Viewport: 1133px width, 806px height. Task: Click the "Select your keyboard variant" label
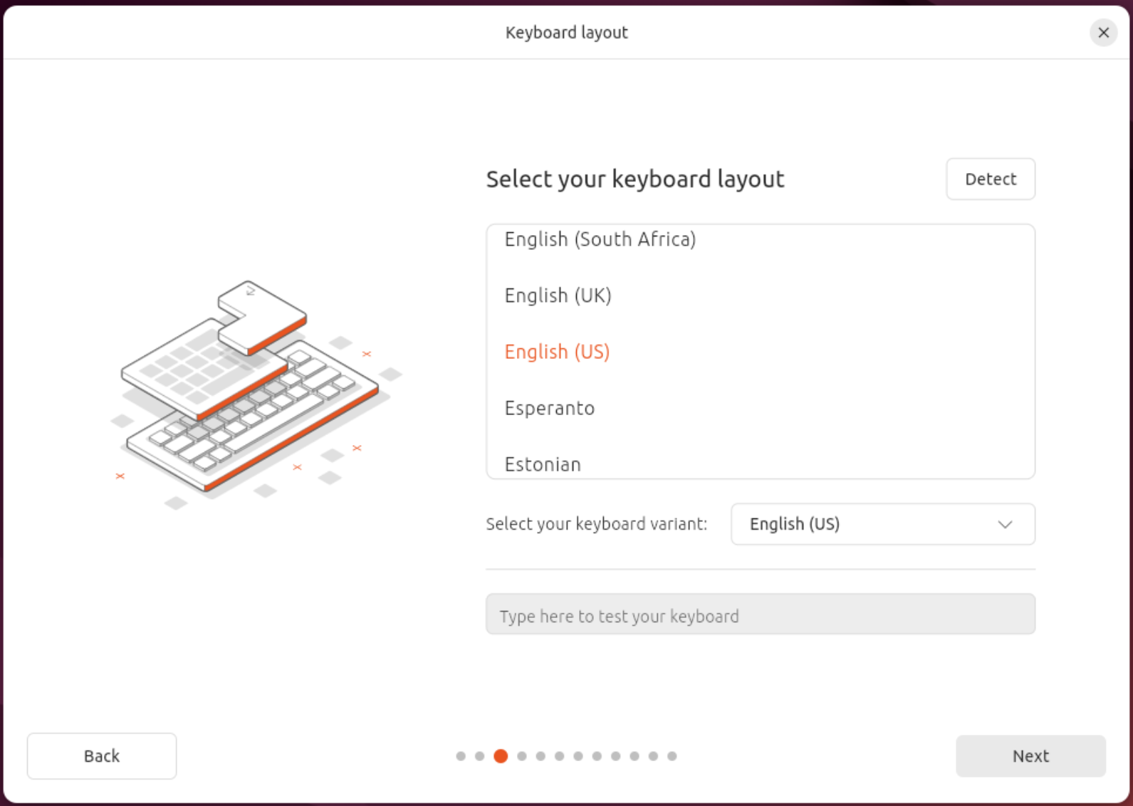click(x=596, y=524)
